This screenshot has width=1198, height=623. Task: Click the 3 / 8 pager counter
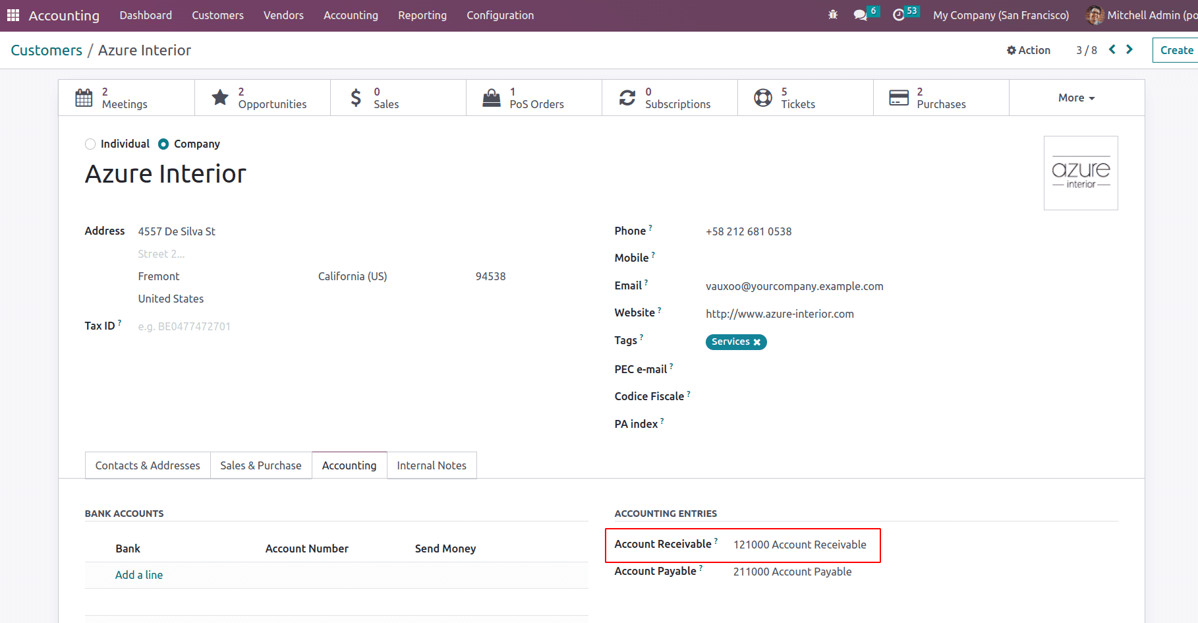coord(1087,50)
